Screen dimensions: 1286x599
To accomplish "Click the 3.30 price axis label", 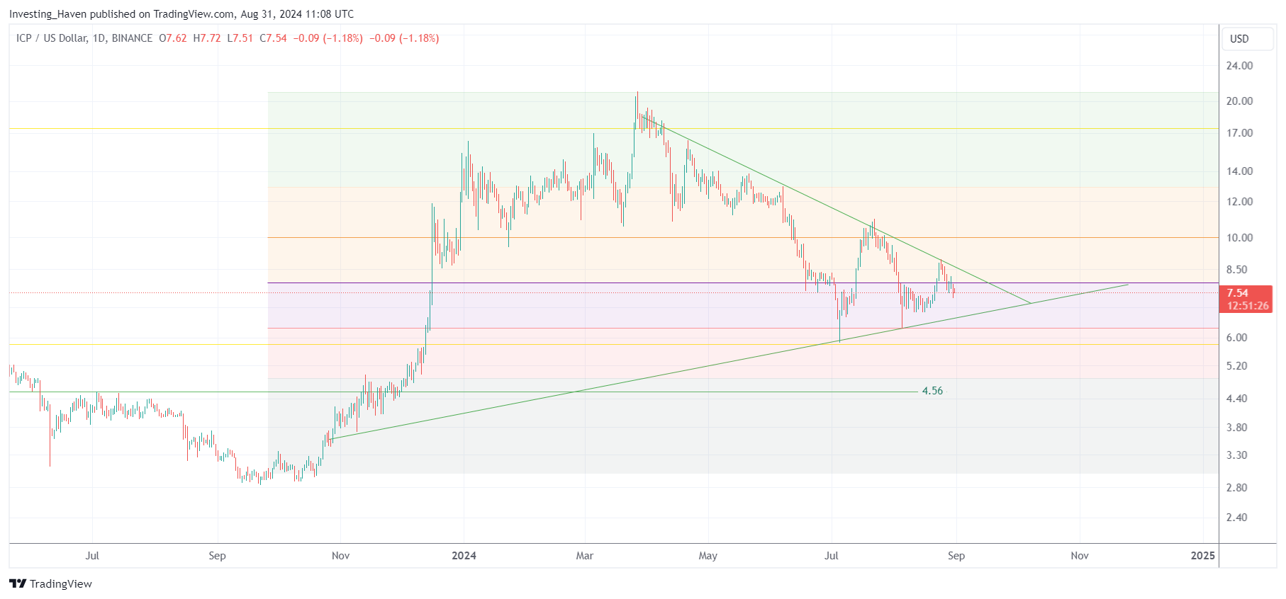I will [x=1237, y=455].
